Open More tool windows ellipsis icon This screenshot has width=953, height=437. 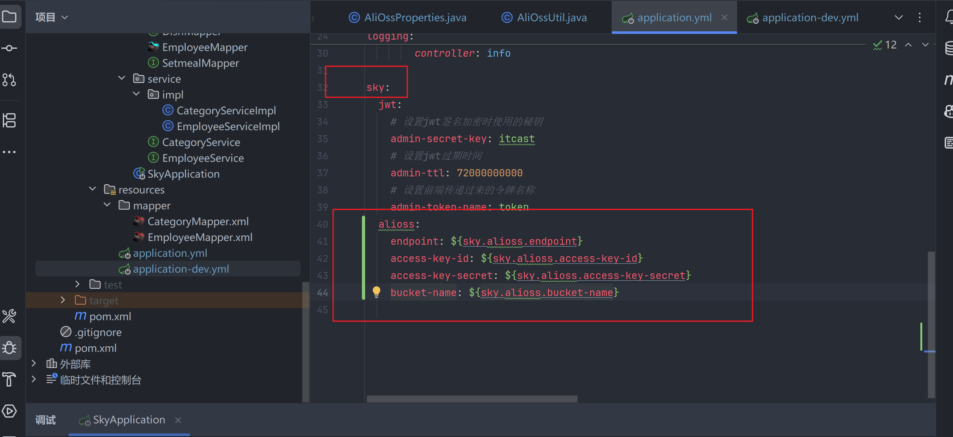coord(9,152)
